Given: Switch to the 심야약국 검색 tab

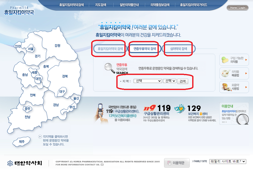Looking at the screenshot, I should (179, 49).
